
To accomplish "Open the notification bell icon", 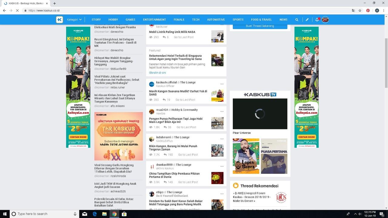I will [x=317, y=20].
